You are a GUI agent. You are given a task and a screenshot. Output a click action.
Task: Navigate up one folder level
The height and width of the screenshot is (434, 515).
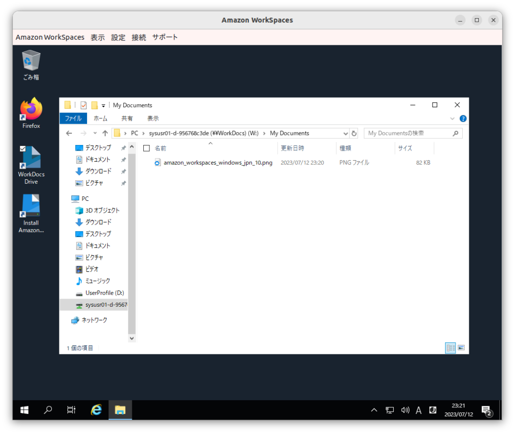(x=106, y=133)
